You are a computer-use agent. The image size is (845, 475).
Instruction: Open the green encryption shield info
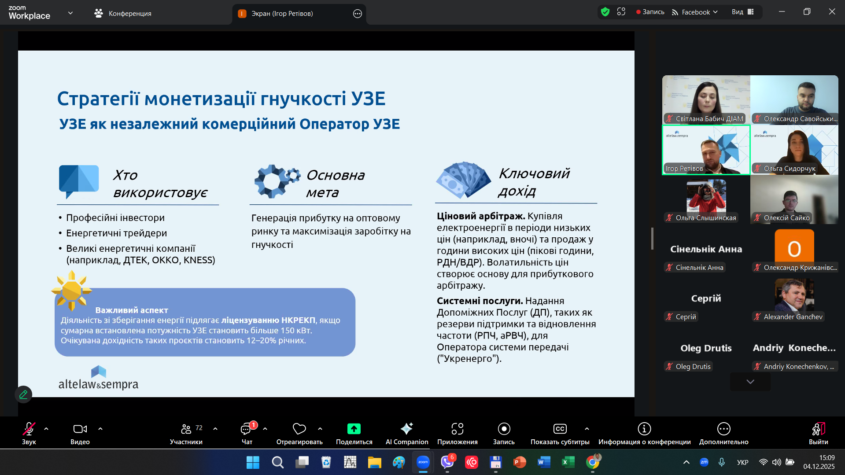(605, 12)
